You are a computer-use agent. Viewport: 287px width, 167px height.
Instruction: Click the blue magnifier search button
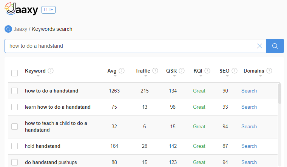(x=275, y=46)
